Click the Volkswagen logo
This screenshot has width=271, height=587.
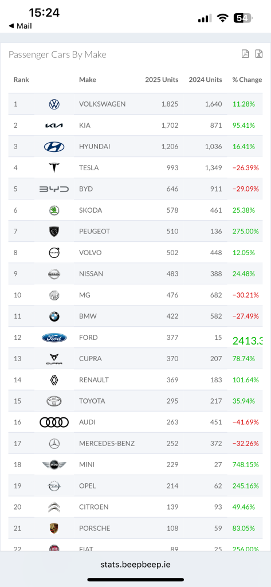pos(54,104)
